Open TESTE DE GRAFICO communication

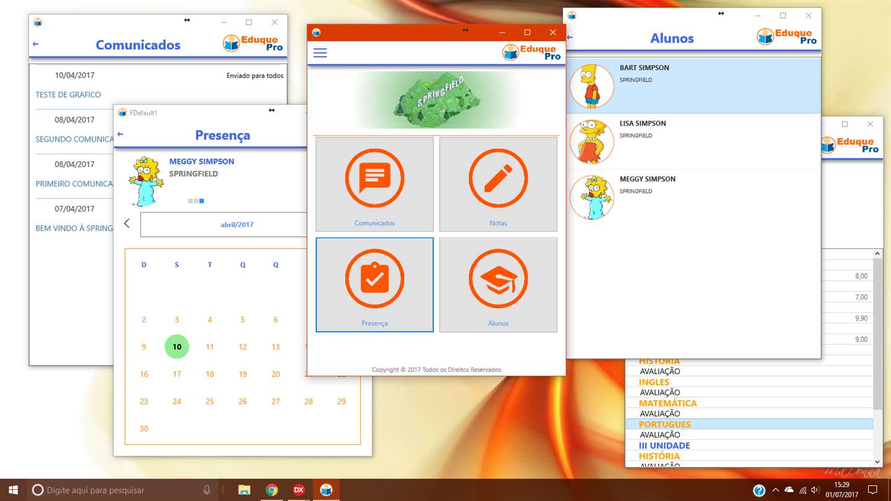tap(68, 95)
